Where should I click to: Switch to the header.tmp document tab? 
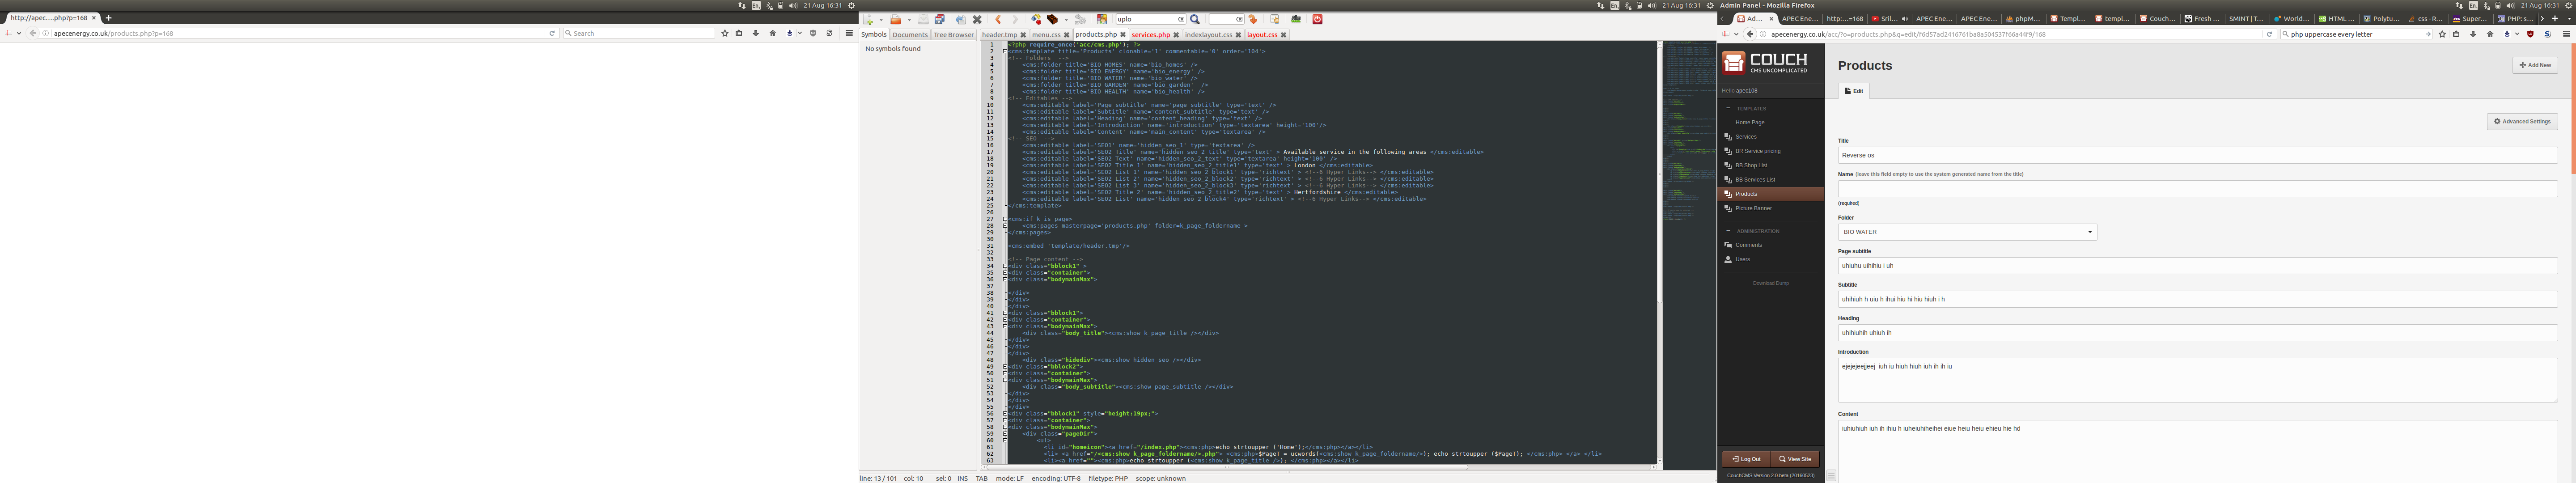click(1000, 34)
